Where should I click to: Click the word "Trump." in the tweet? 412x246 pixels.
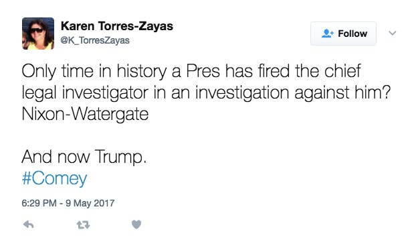click(x=120, y=157)
